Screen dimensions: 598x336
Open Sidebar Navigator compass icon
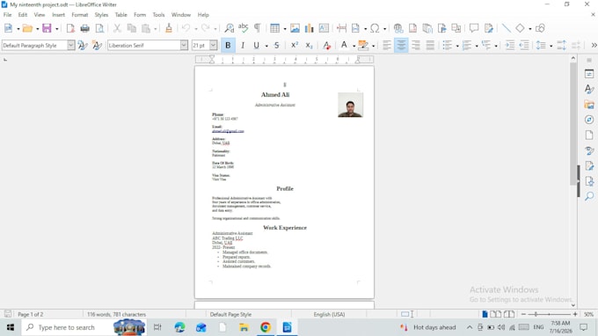click(589, 120)
